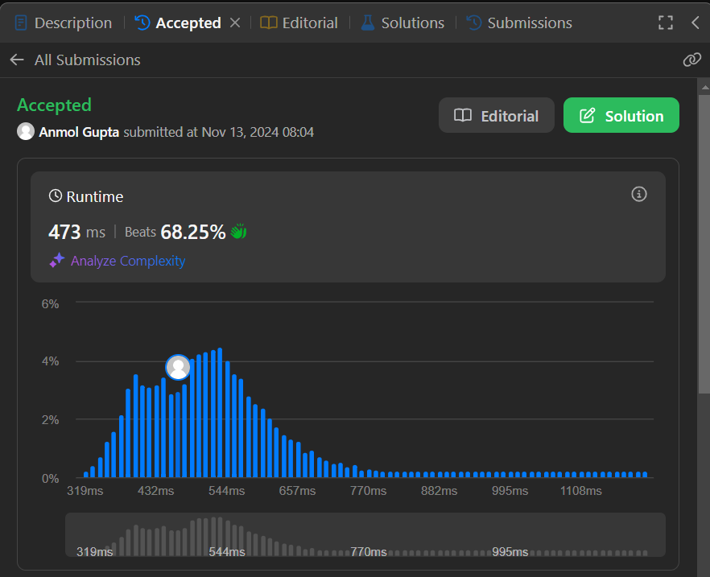Click the Beats 68.25% text

click(175, 232)
